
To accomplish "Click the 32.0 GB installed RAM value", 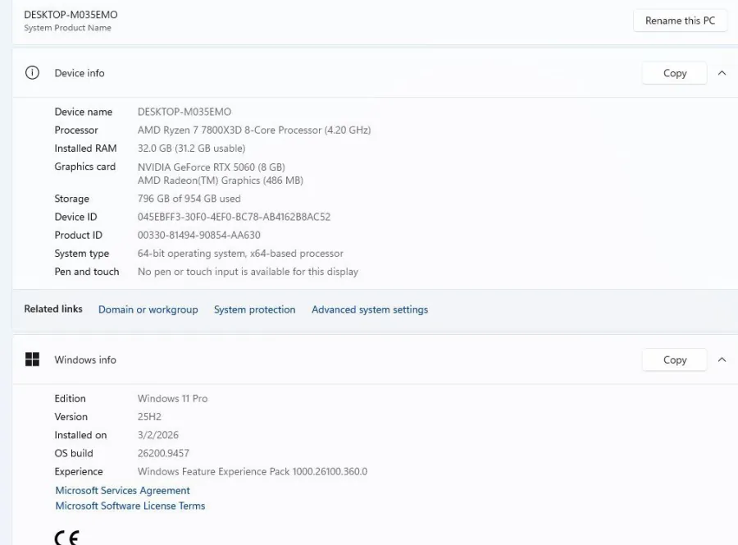I will pyautogui.click(x=192, y=149).
